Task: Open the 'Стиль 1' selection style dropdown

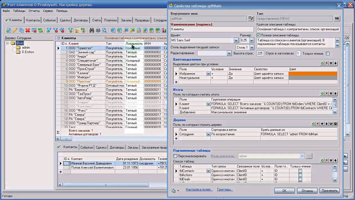Action: pyautogui.click(x=252, y=47)
